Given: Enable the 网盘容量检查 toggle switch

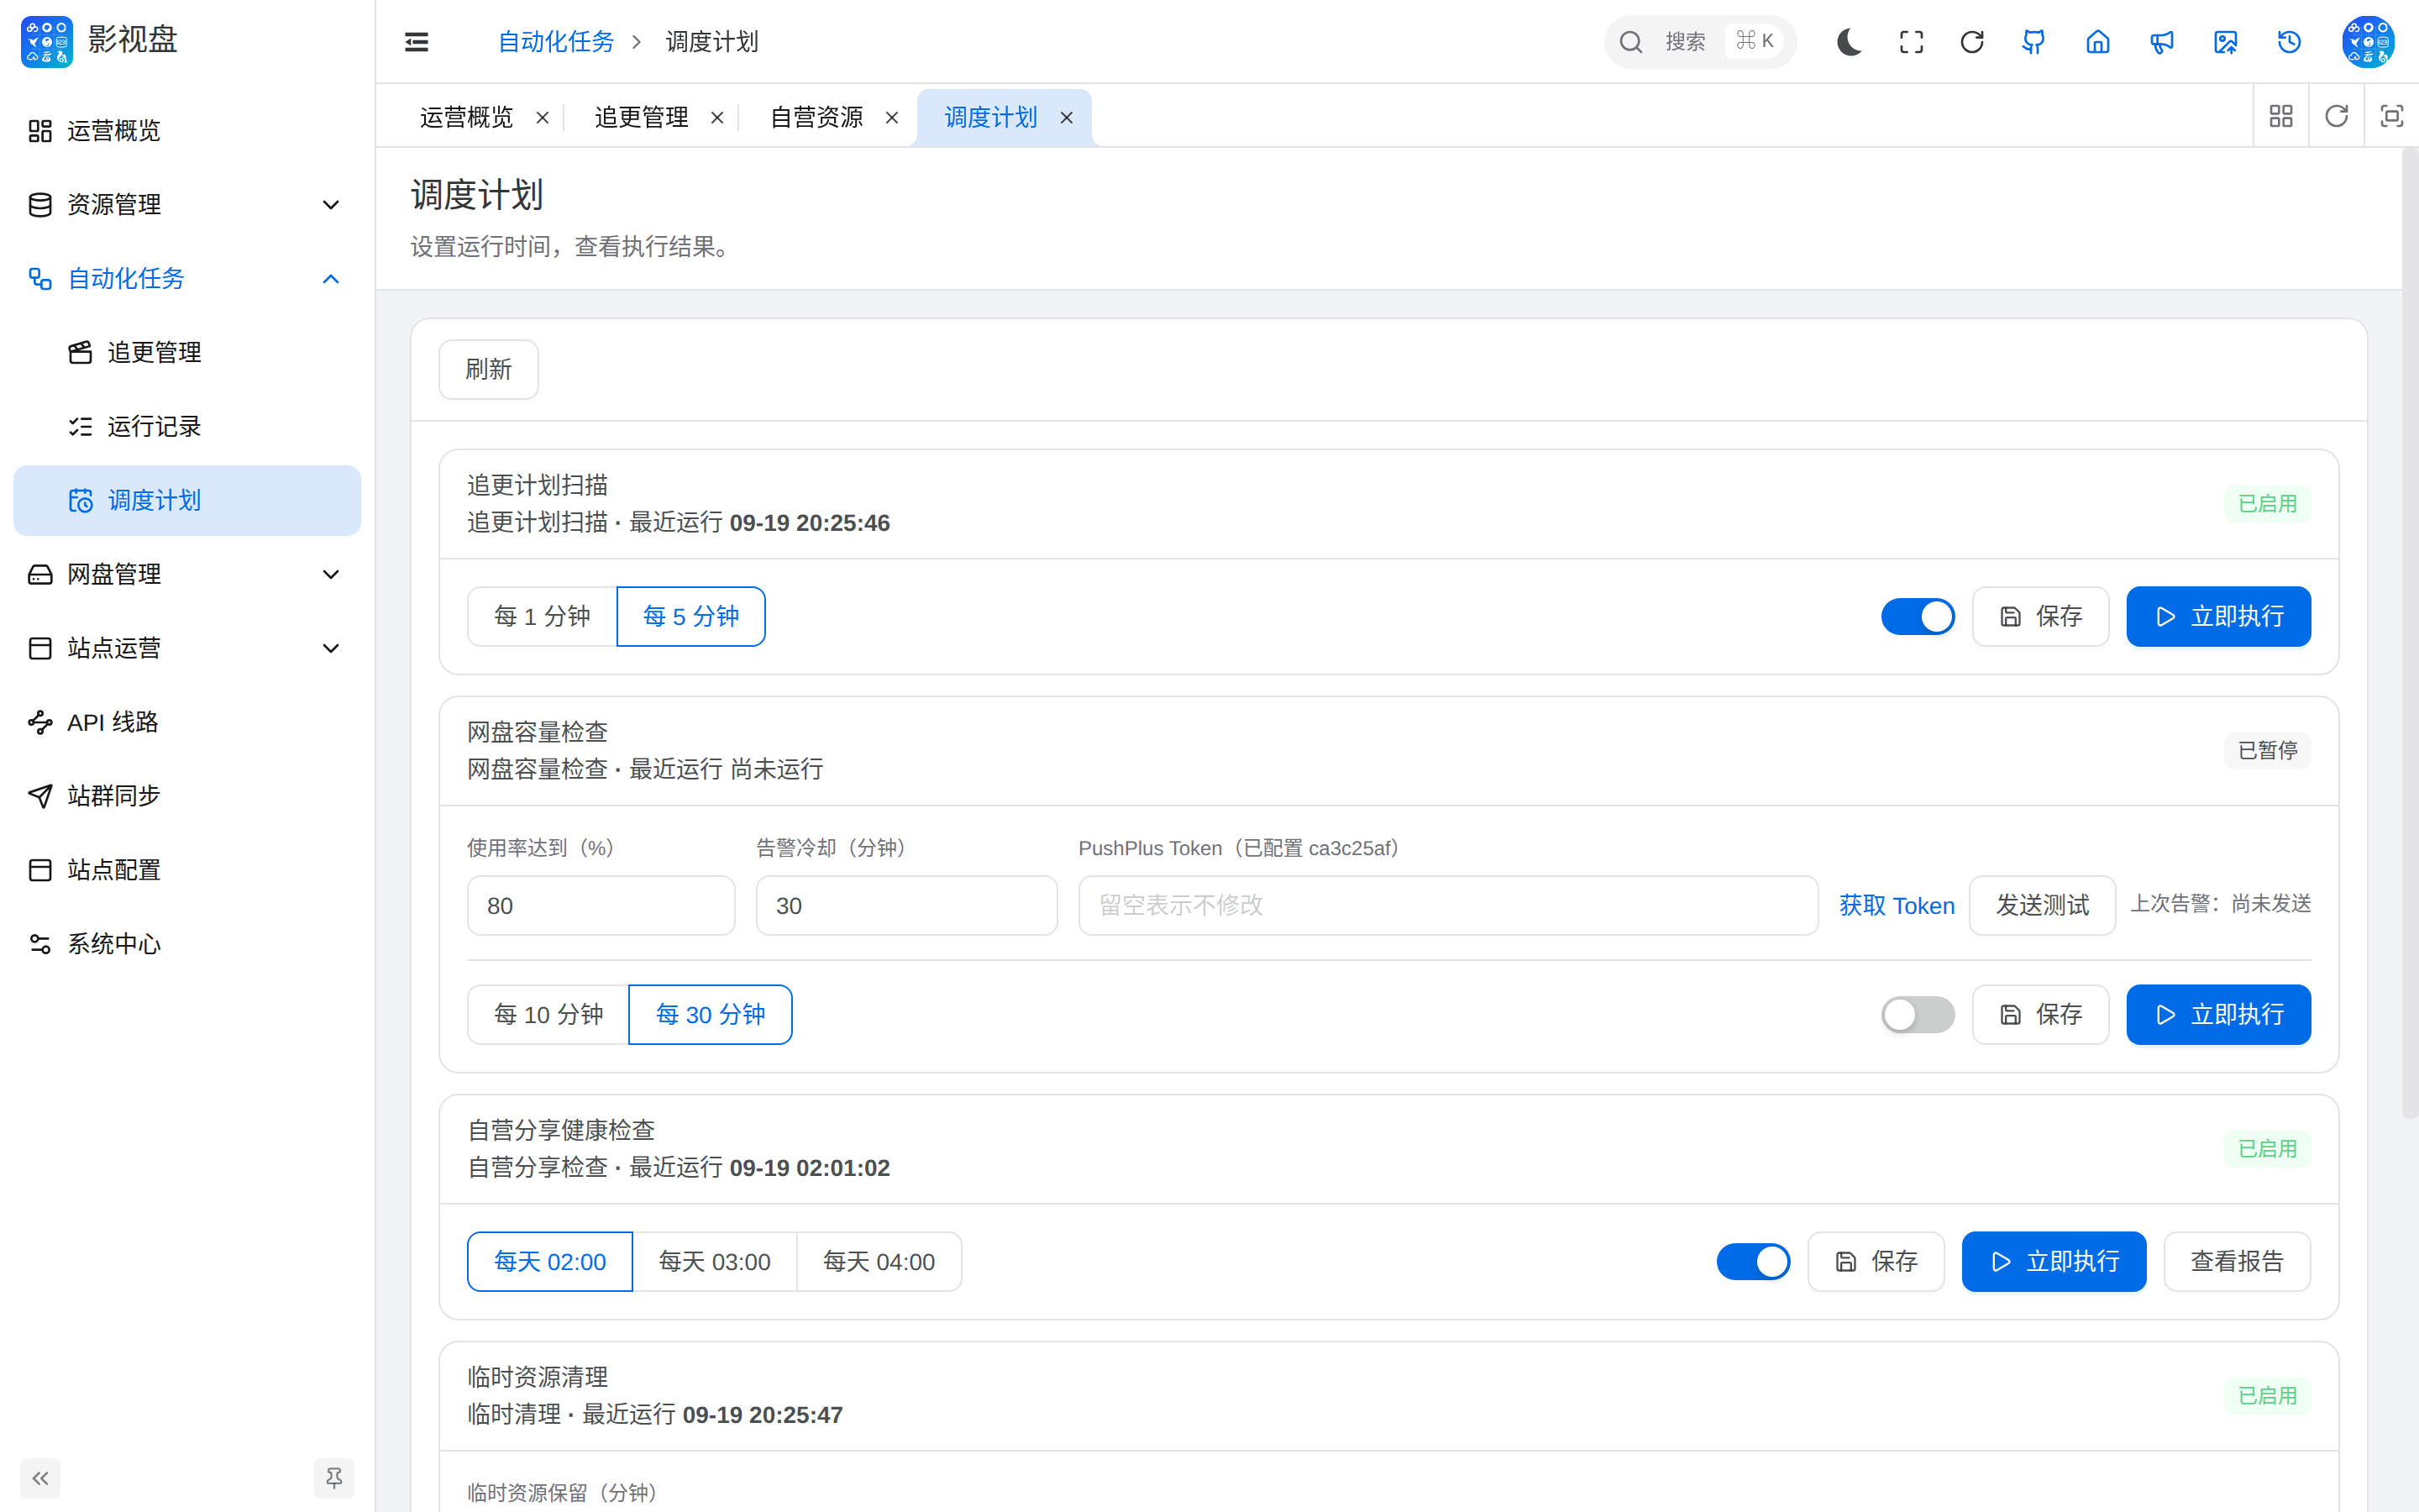Looking at the screenshot, I should (1918, 1014).
